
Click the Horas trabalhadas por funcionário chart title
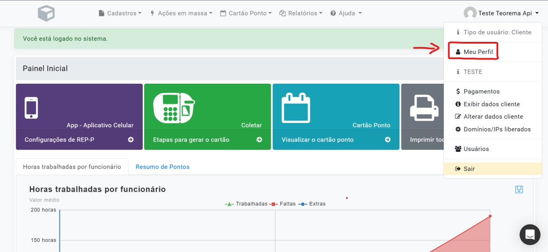coord(97,189)
